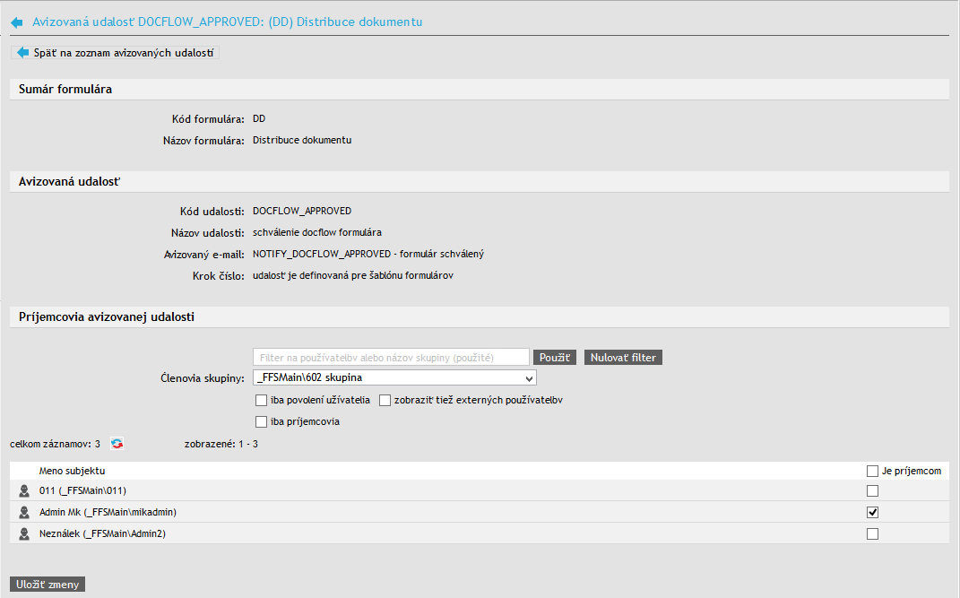Screen dimensions: 960x598
Task: Select all via 'Je príjemcom' header checkbox
Action: pos(873,471)
